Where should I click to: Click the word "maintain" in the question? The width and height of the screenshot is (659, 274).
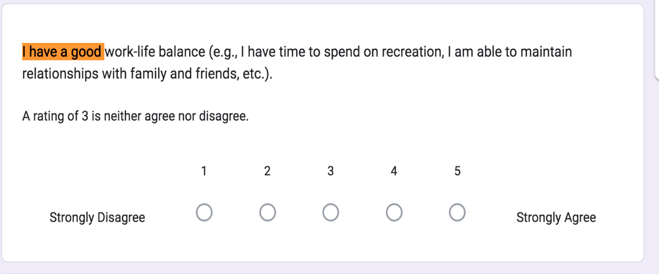[x=546, y=52]
